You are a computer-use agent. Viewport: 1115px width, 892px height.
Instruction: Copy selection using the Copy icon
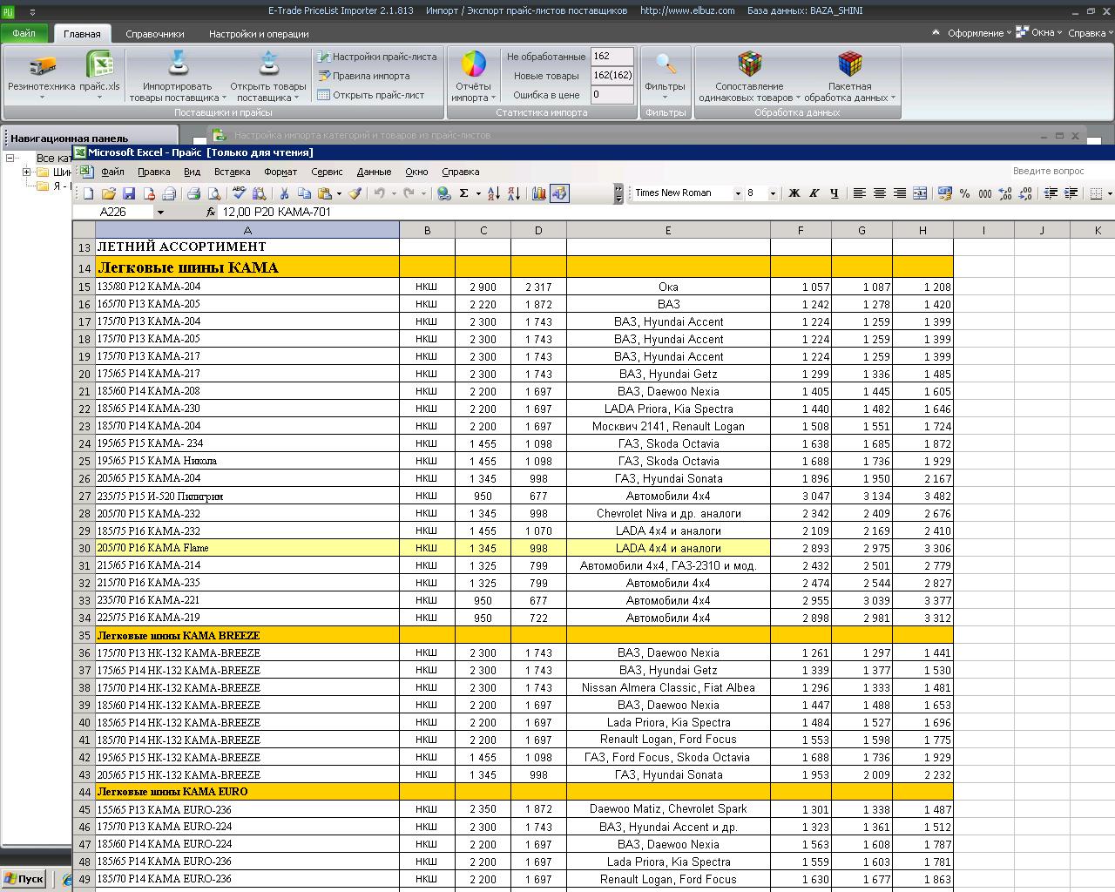click(304, 193)
